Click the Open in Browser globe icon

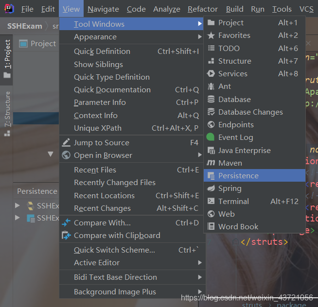pos(66,155)
